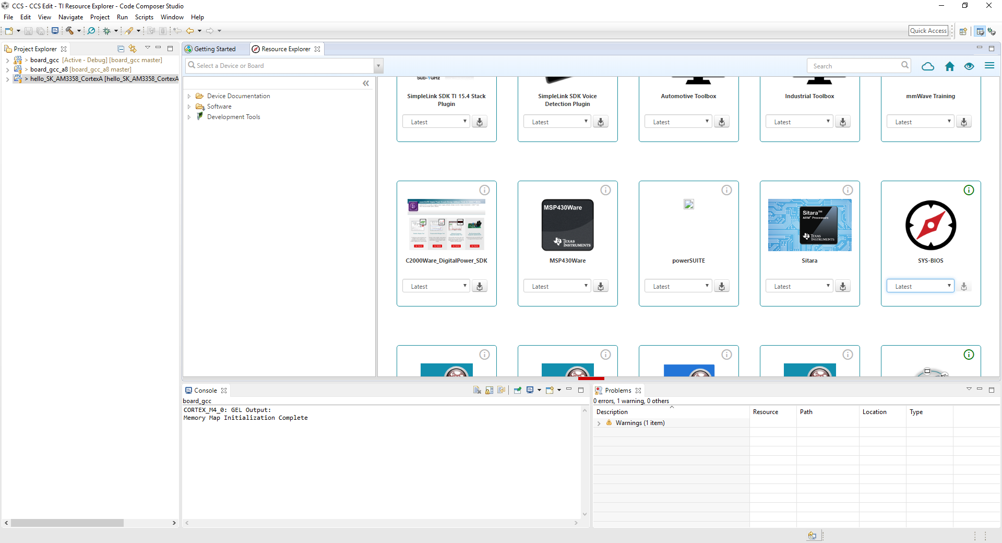
Task: Collapse all in Project Explorer
Action: pos(121,49)
